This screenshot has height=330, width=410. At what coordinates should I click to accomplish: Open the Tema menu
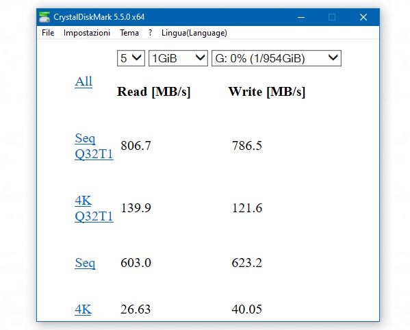point(129,33)
